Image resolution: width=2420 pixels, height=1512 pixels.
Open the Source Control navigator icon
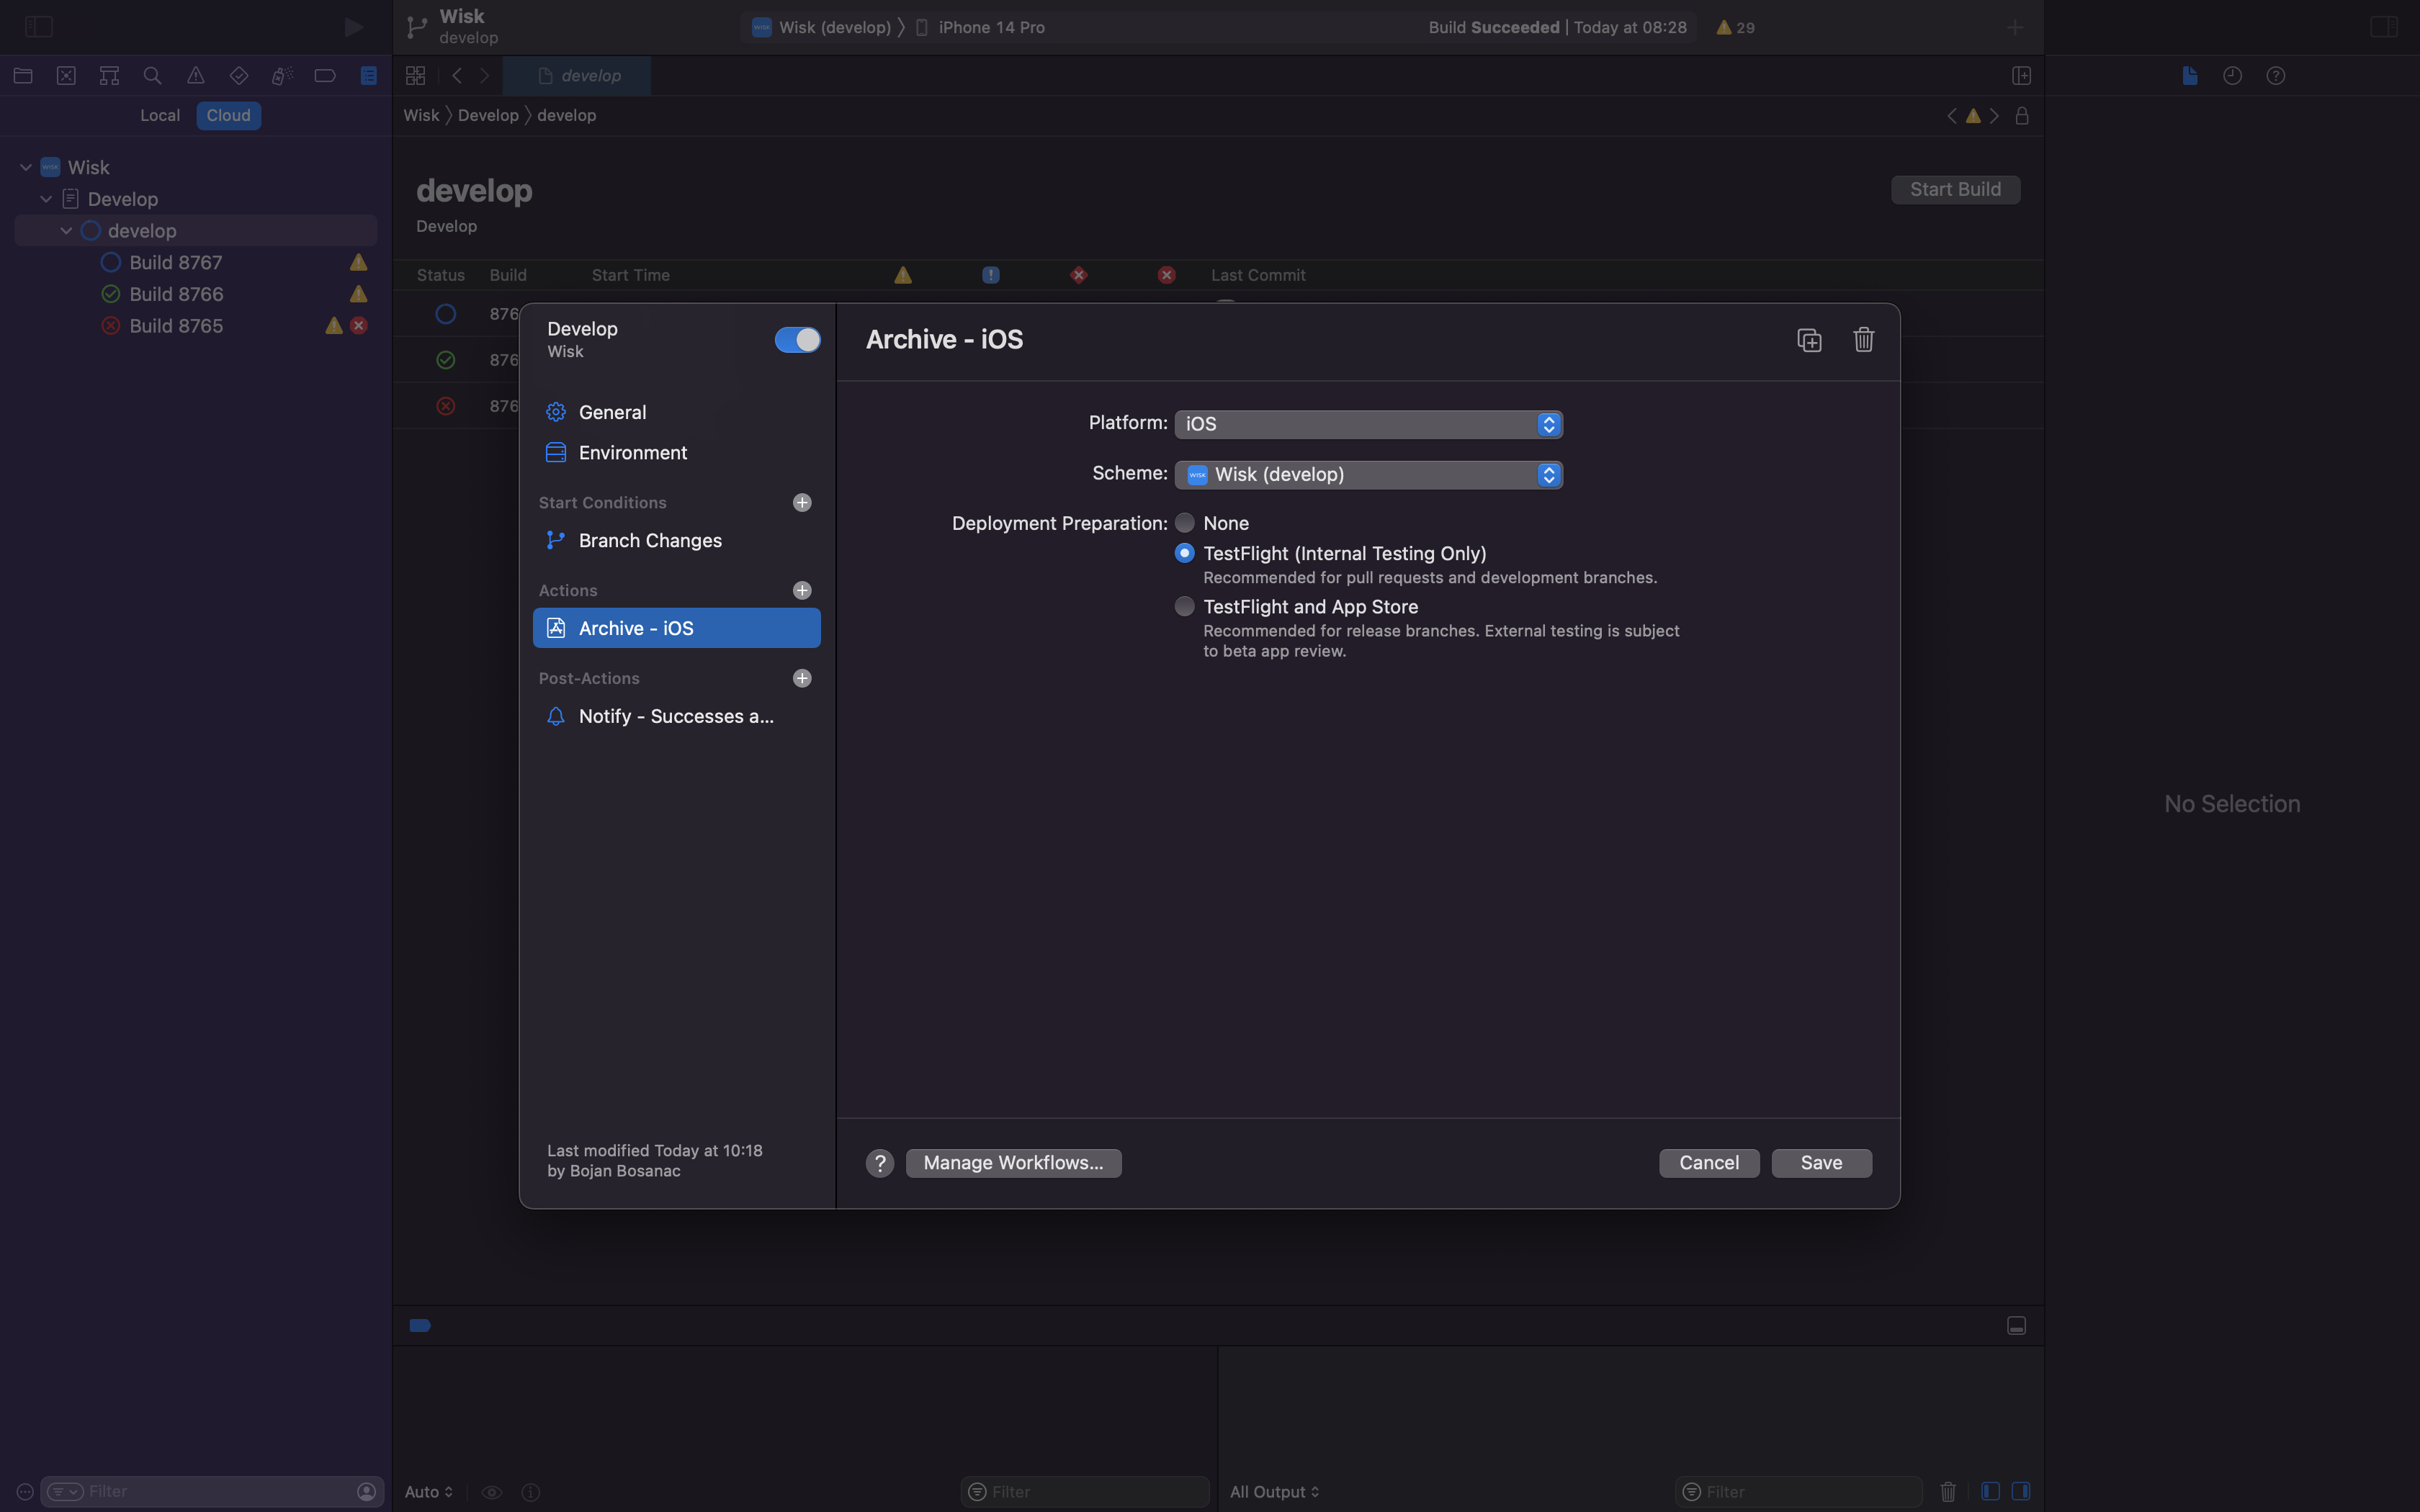66,76
